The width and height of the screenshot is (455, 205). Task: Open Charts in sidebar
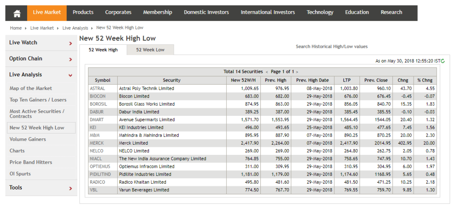pyautogui.click(x=17, y=151)
